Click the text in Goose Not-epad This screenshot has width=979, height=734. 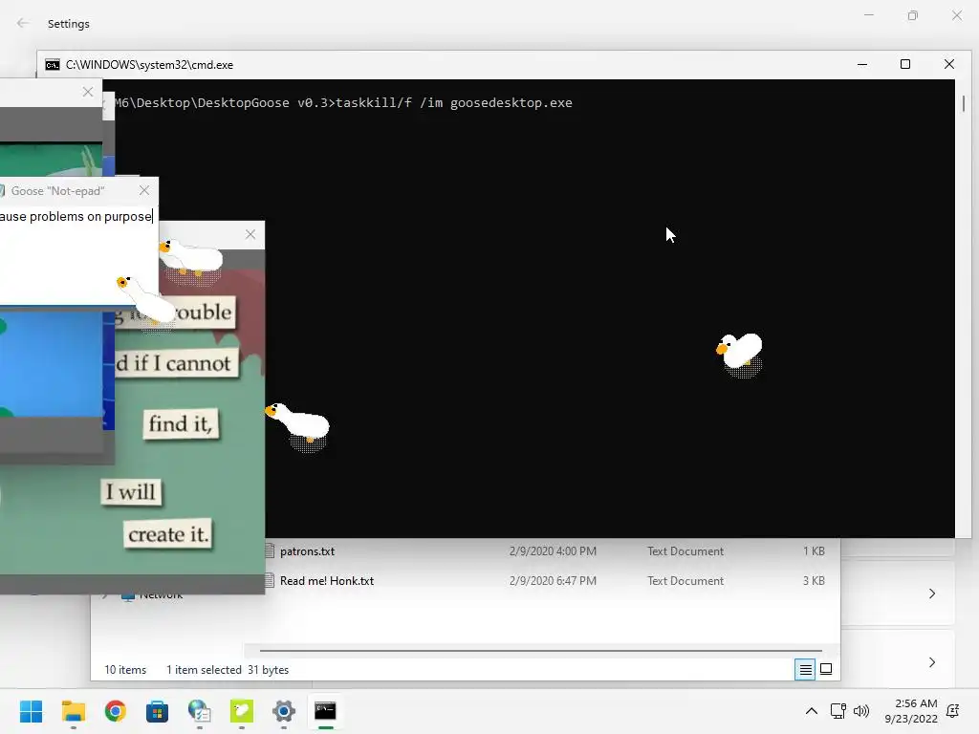click(x=76, y=217)
